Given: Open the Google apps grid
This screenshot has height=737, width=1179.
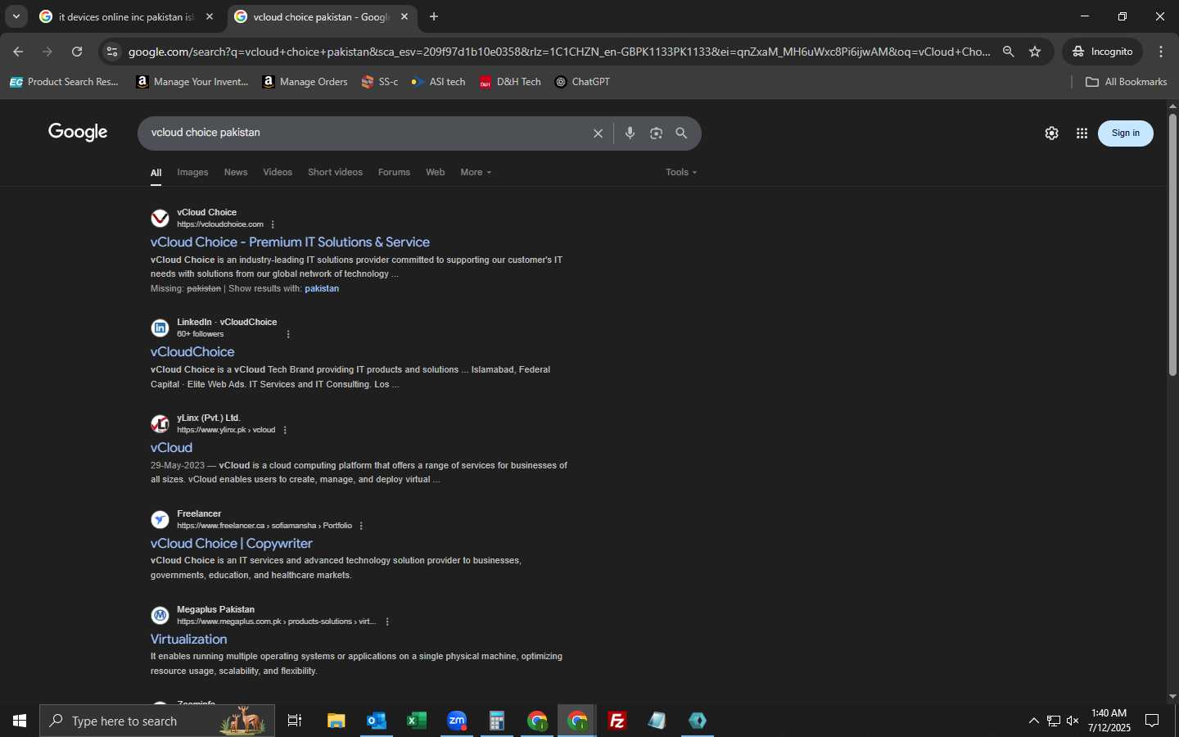Looking at the screenshot, I should coord(1082,133).
